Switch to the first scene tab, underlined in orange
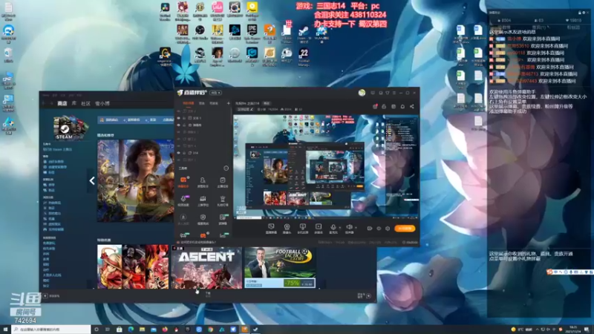This screenshot has width=594, height=334. click(189, 103)
